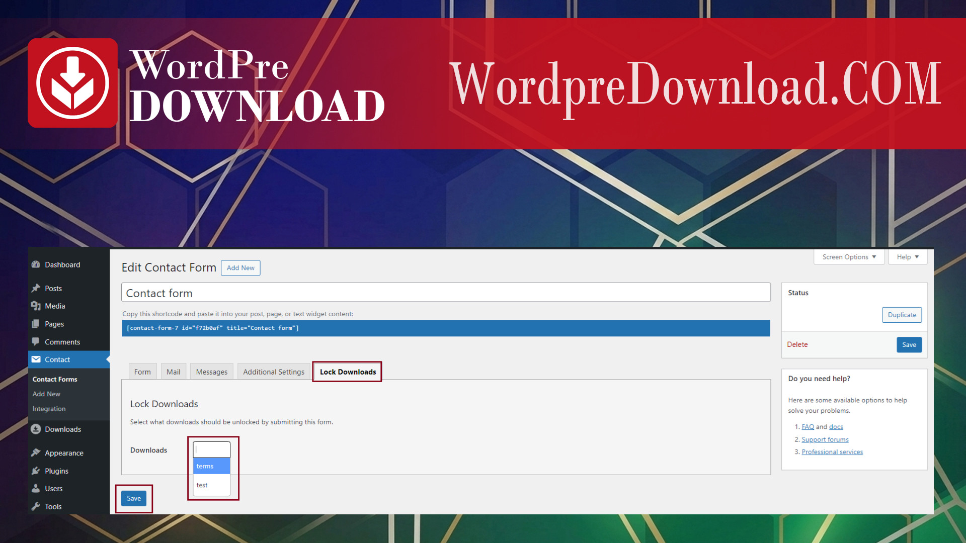This screenshot has width=966, height=543.
Task: Open the Messages tab
Action: tap(212, 372)
